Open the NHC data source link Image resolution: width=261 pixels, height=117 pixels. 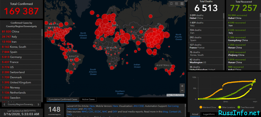[105, 111]
